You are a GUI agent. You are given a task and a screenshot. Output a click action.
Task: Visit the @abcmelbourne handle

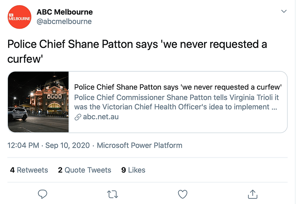pos(64,22)
